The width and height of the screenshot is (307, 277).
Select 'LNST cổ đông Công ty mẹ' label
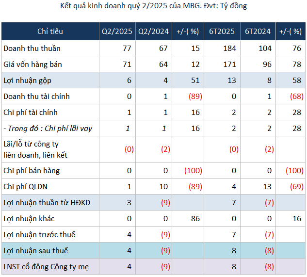(46, 267)
